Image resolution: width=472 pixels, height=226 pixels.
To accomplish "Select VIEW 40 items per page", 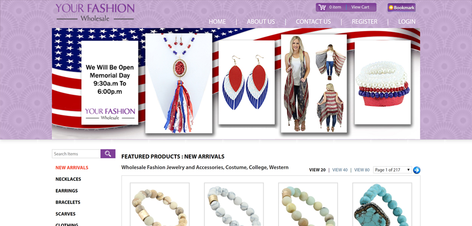I will coord(340,170).
